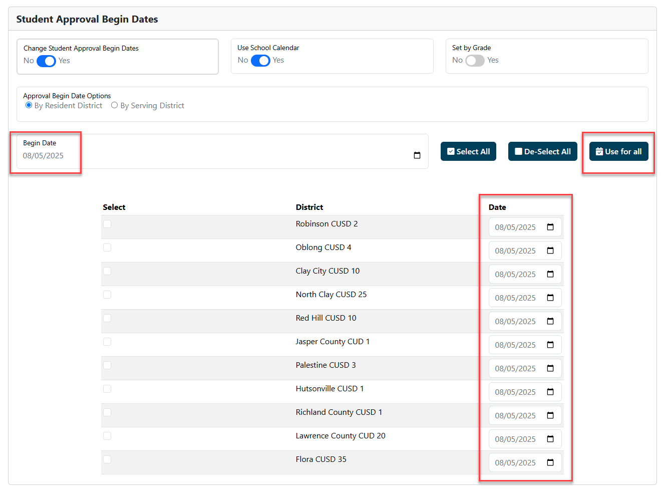Edit the date for Red Hill CUSD 10

525,321
